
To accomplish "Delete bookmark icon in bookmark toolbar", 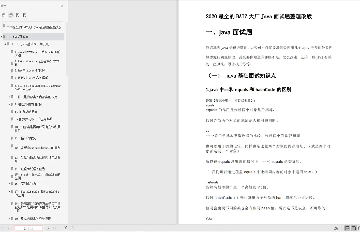I will (25, 15).
